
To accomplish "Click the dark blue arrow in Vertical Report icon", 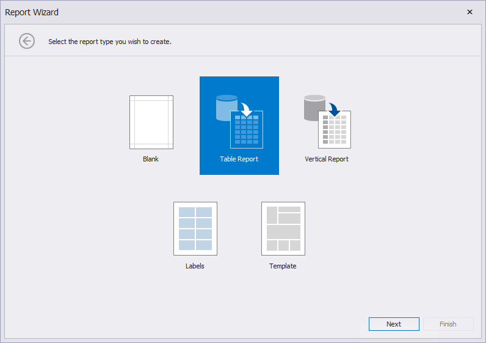I will pyautogui.click(x=334, y=109).
